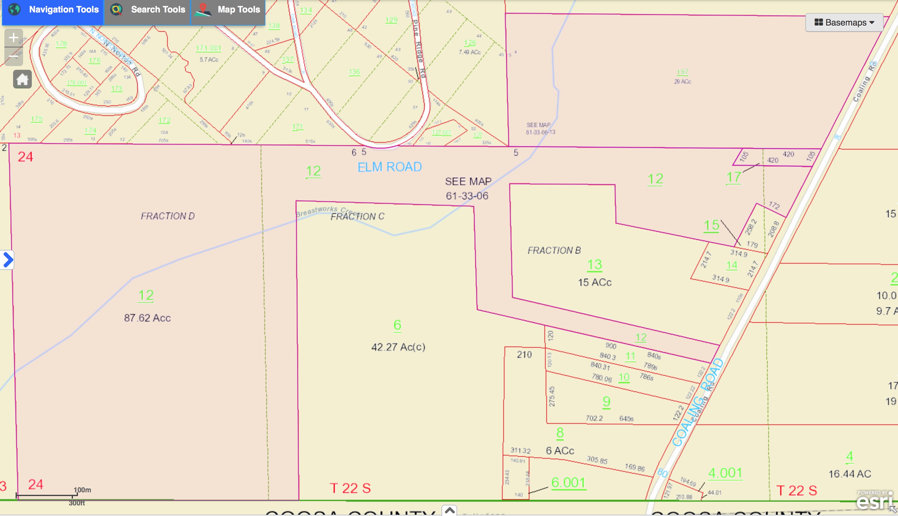Image resolution: width=898 pixels, height=516 pixels.
Task: Click parcel number 13 Fraction B
Action: 594,265
